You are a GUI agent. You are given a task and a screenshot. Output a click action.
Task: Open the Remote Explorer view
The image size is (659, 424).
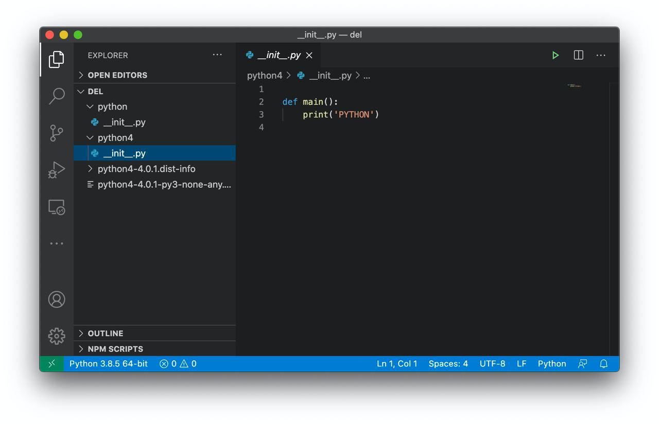click(x=57, y=207)
